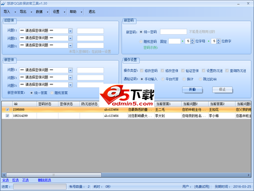Expand the arrow beside 数据
254x191 pixels.
coord(47,12)
